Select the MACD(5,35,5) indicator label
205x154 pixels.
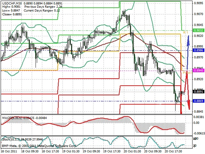click(x=12, y=118)
